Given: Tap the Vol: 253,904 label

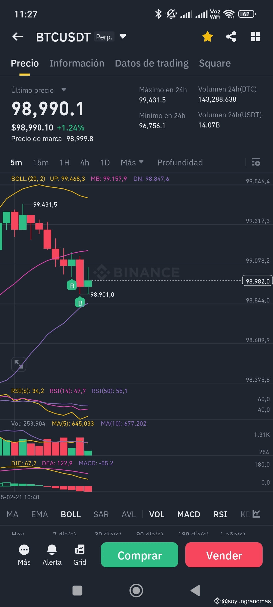Looking at the screenshot, I should 28,424.
